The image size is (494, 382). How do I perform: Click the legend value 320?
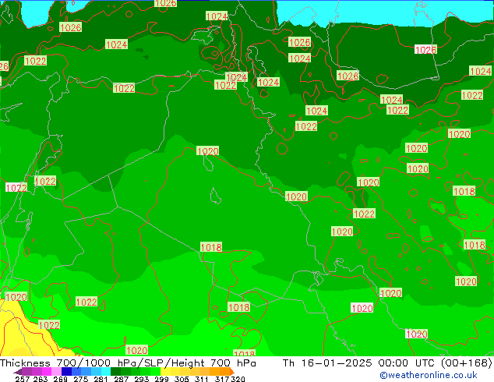[238, 379]
